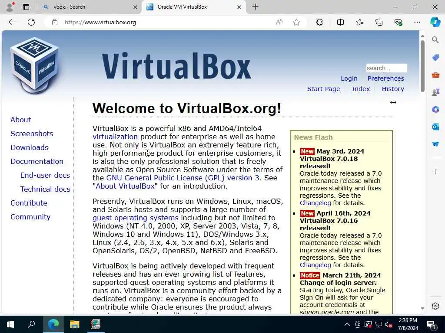The image size is (445, 333).
Task: Click the browser back arrow
Action: (12, 22)
